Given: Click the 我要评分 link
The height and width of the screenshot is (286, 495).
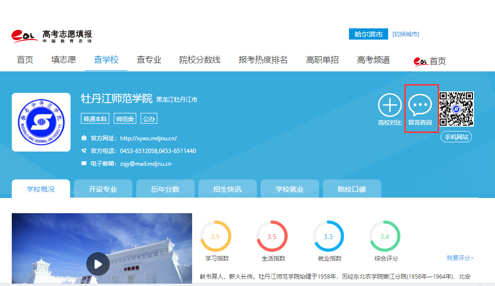Looking at the screenshot, I should coord(460,258).
